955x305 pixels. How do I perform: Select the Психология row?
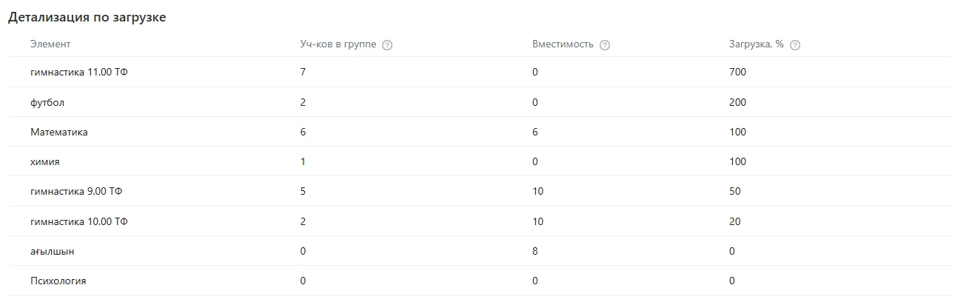pyautogui.click(x=480, y=281)
